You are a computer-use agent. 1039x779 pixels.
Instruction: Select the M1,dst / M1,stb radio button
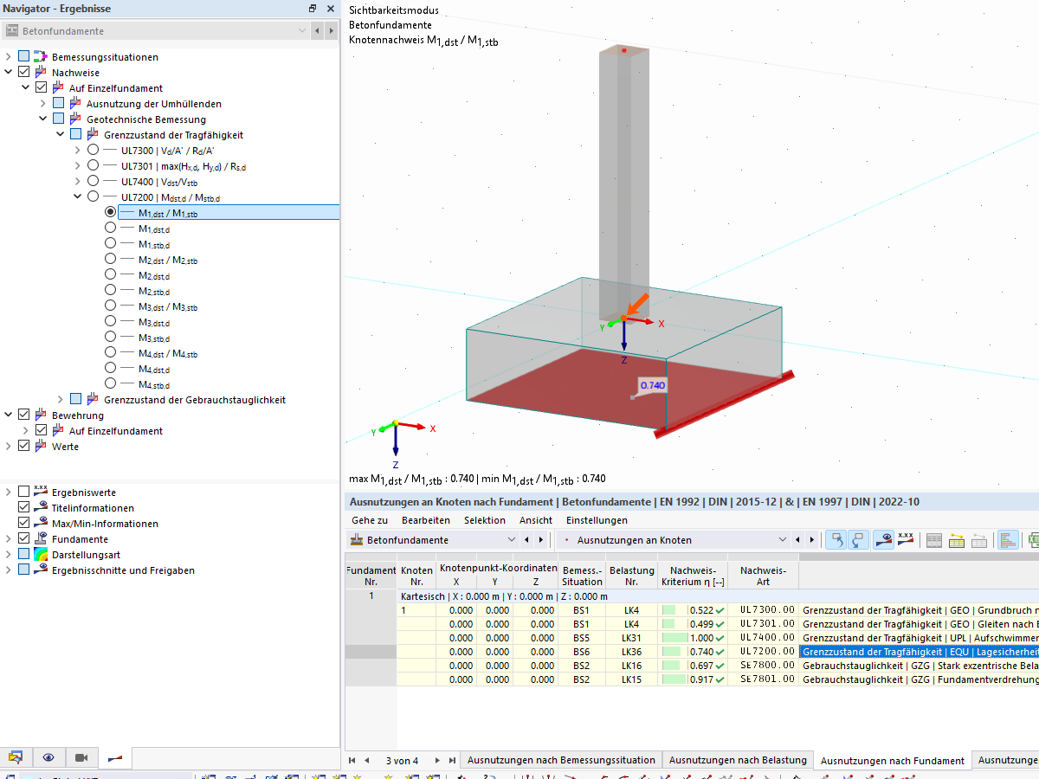111,210
